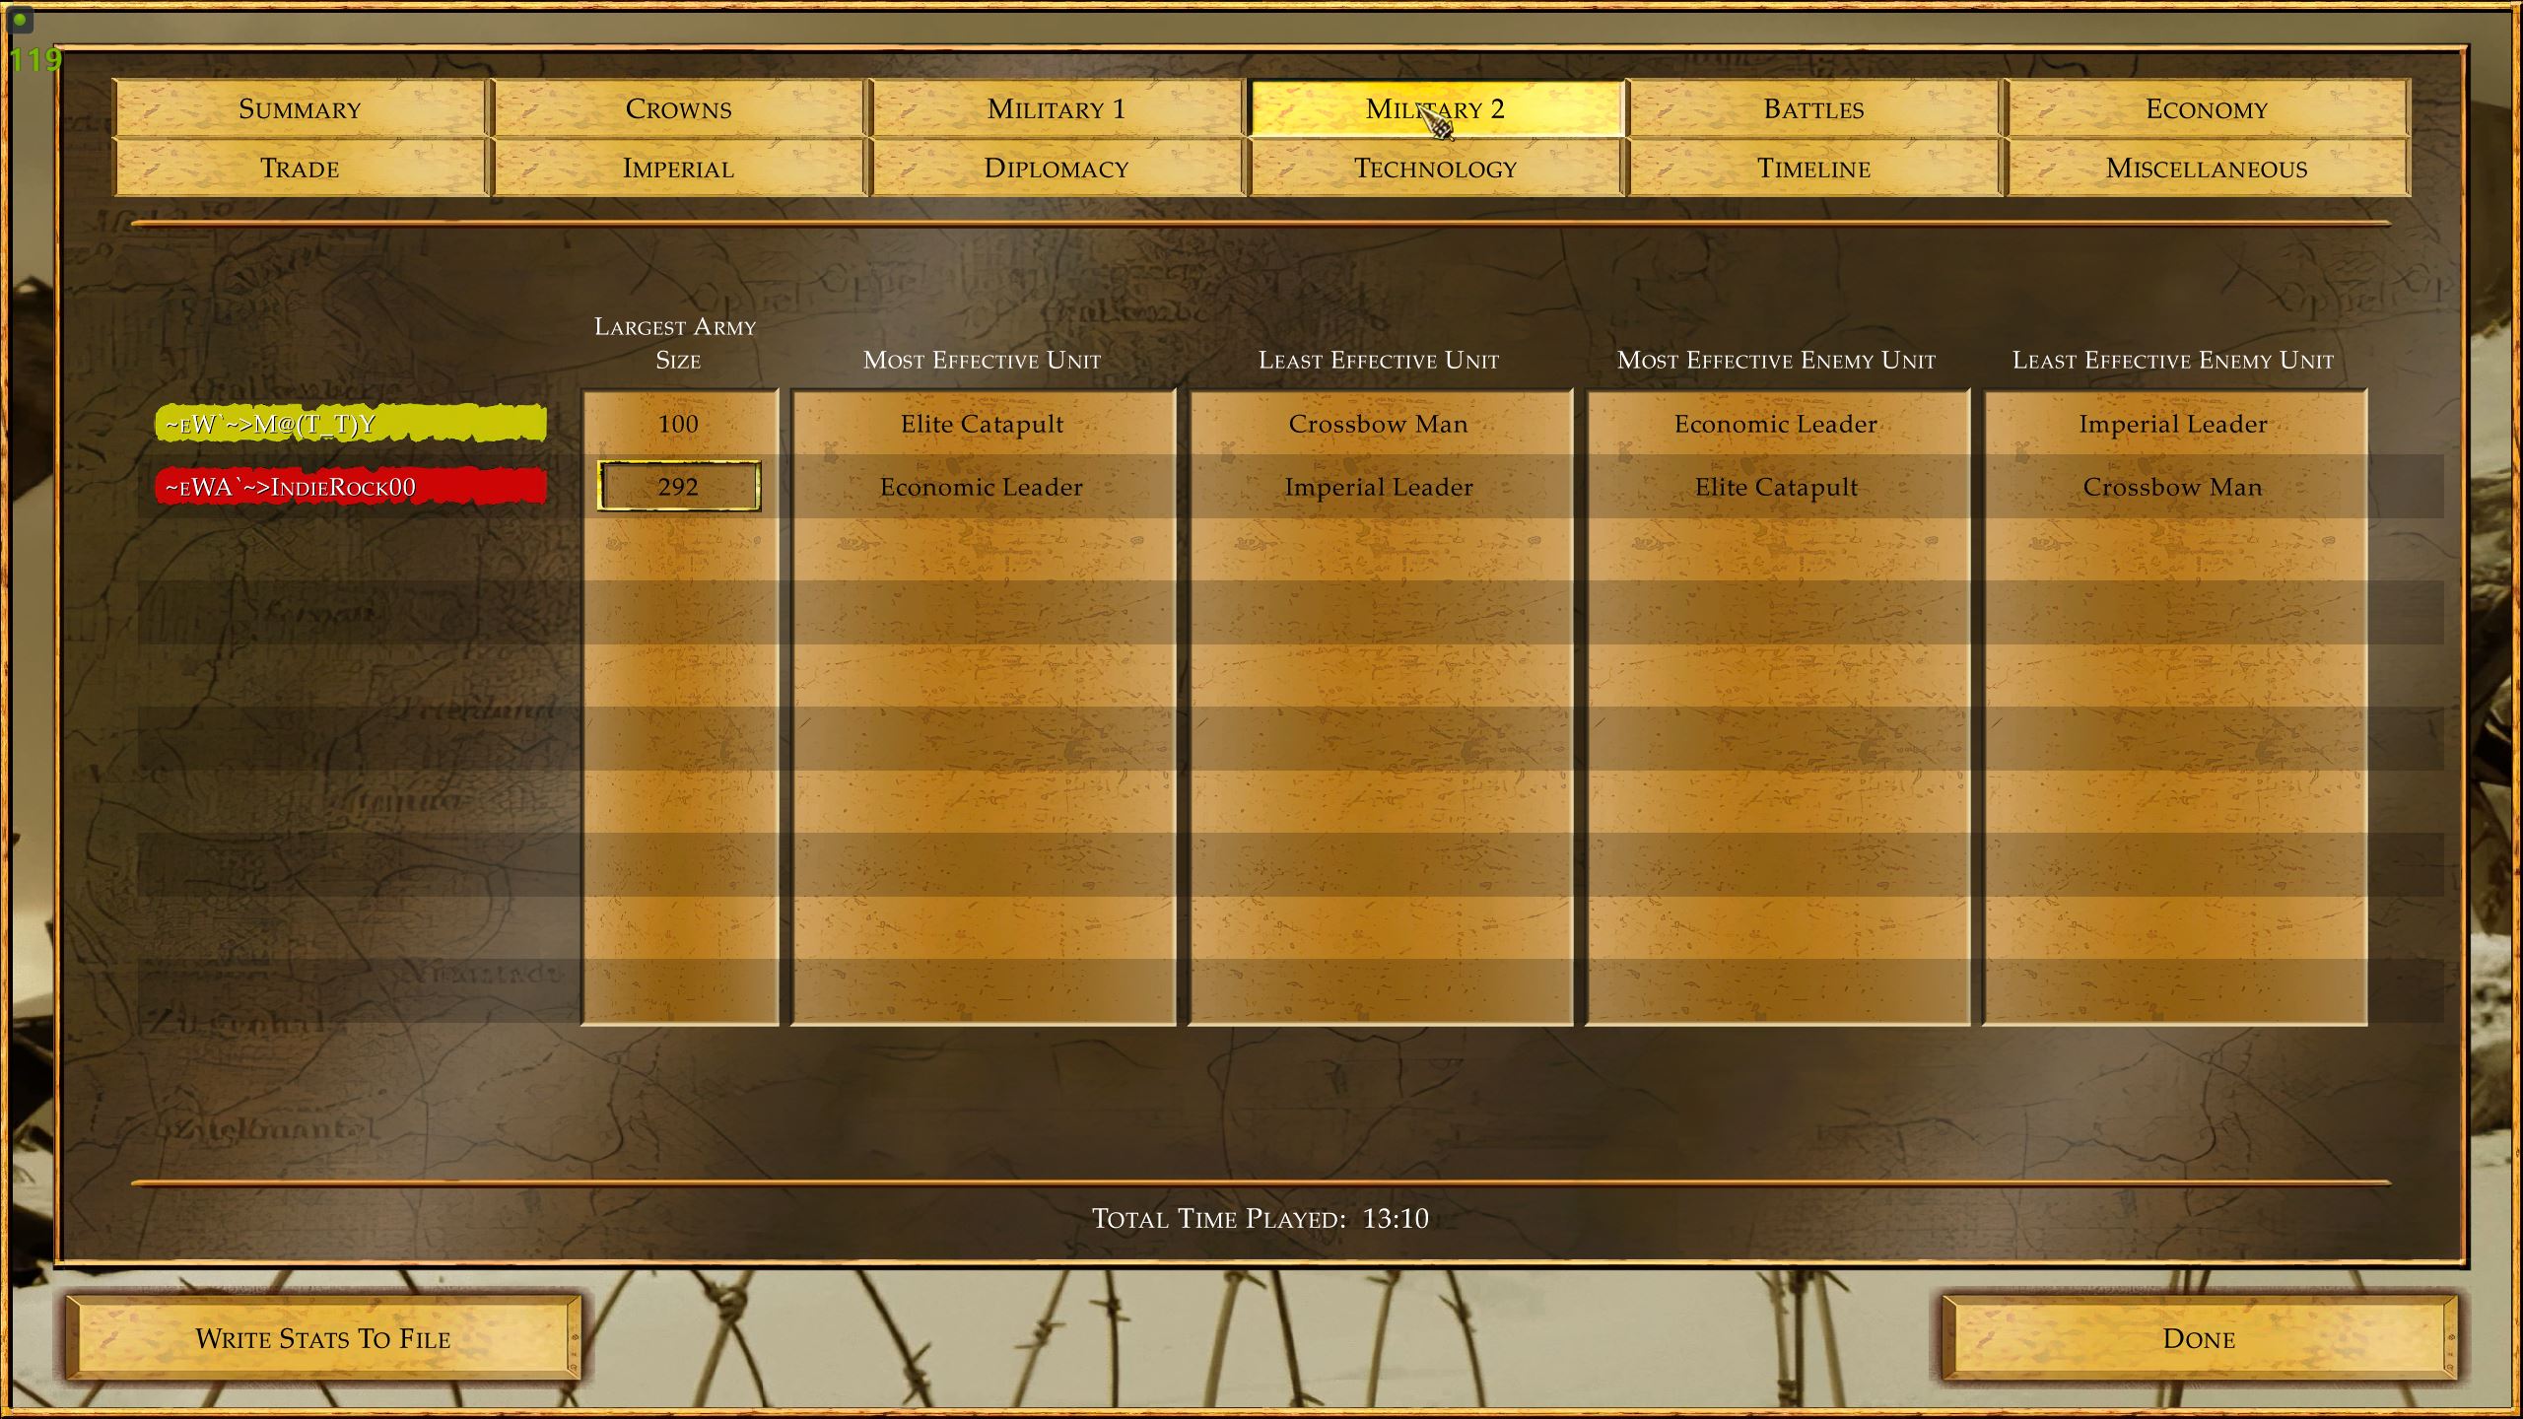Screen dimensions: 2523x1419
Task: Select the Largest Army Size column header
Action: 677,341
